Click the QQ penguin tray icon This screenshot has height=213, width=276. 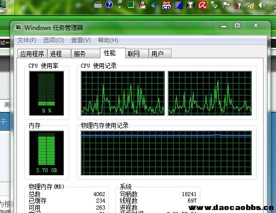click(x=143, y=5)
